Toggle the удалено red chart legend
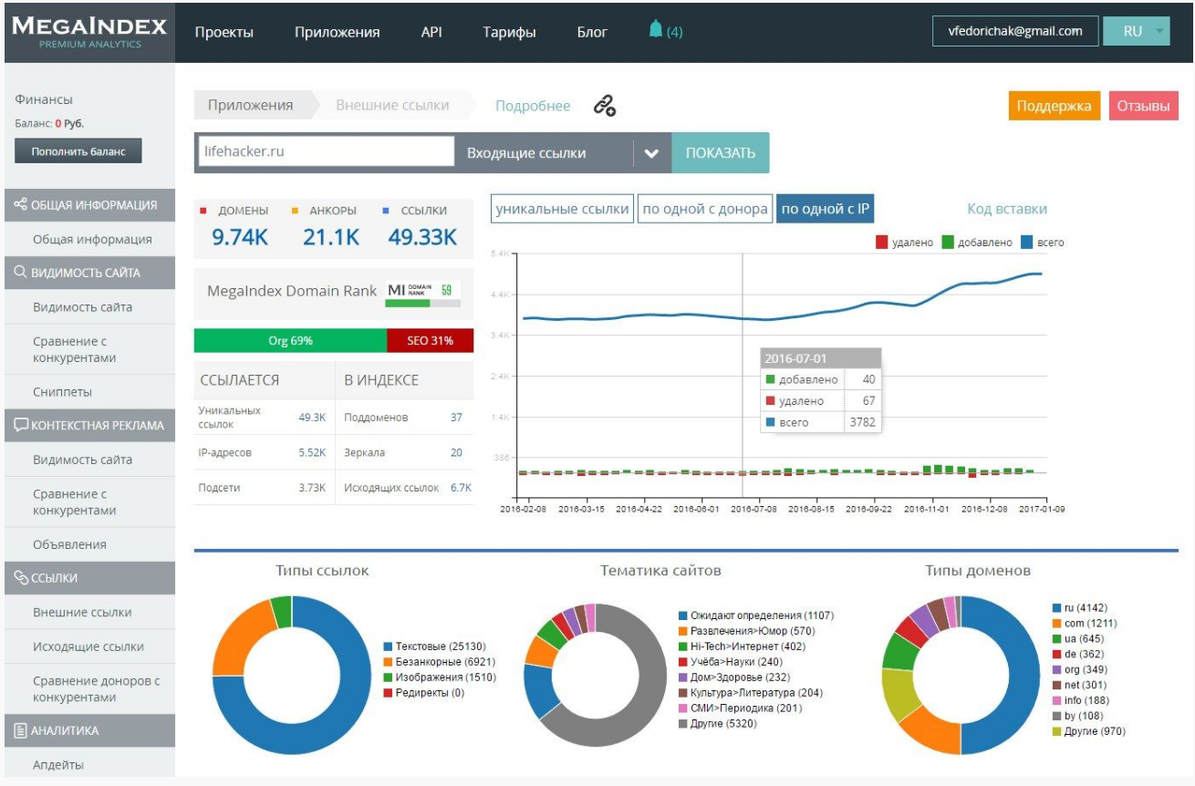Screen dimensions: 1195x786 (x=904, y=243)
